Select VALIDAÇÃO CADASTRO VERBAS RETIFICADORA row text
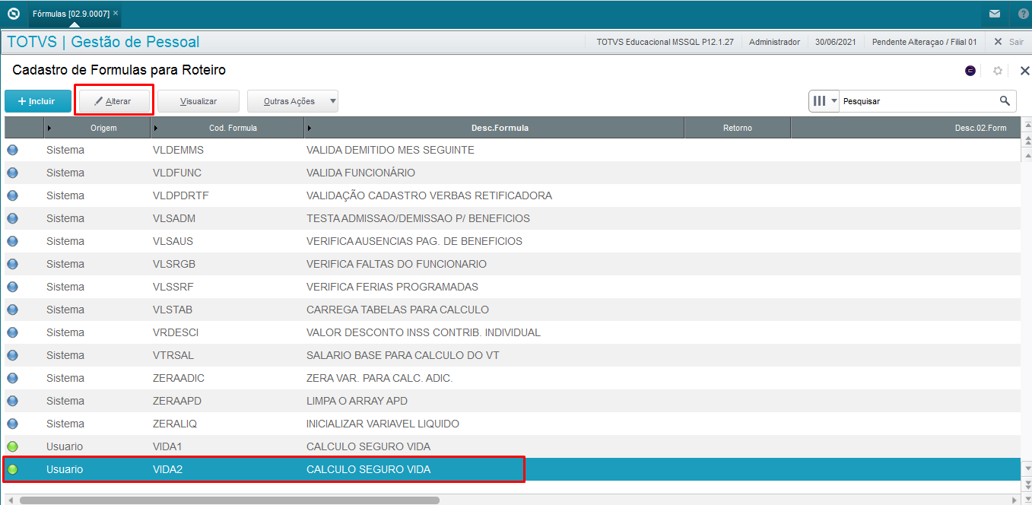Screen dimensions: 1032x505 point(429,195)
